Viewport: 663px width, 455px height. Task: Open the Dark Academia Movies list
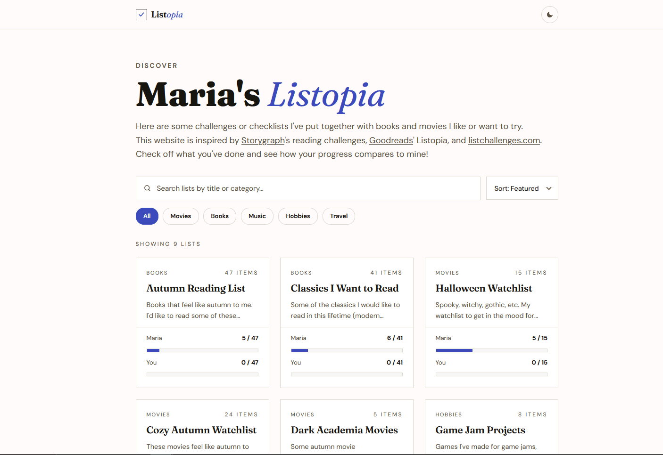pos(344,430)
